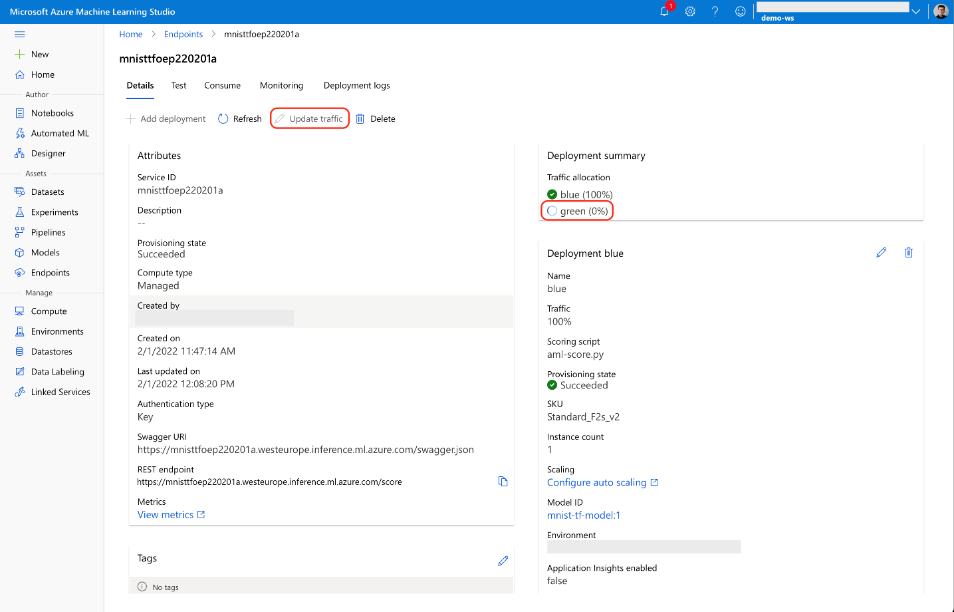This screenshot has height=612, width=954.
Task: Click the REST endpoint URL text
Action: (x=270, y=482)
